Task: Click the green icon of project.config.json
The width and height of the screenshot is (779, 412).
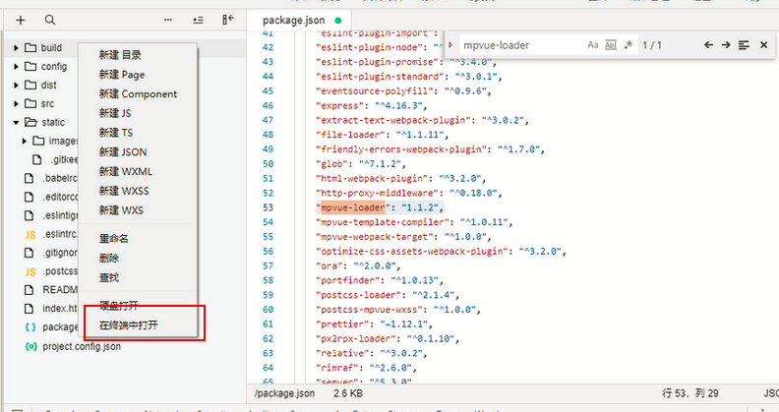Action: tap(30, 346)
